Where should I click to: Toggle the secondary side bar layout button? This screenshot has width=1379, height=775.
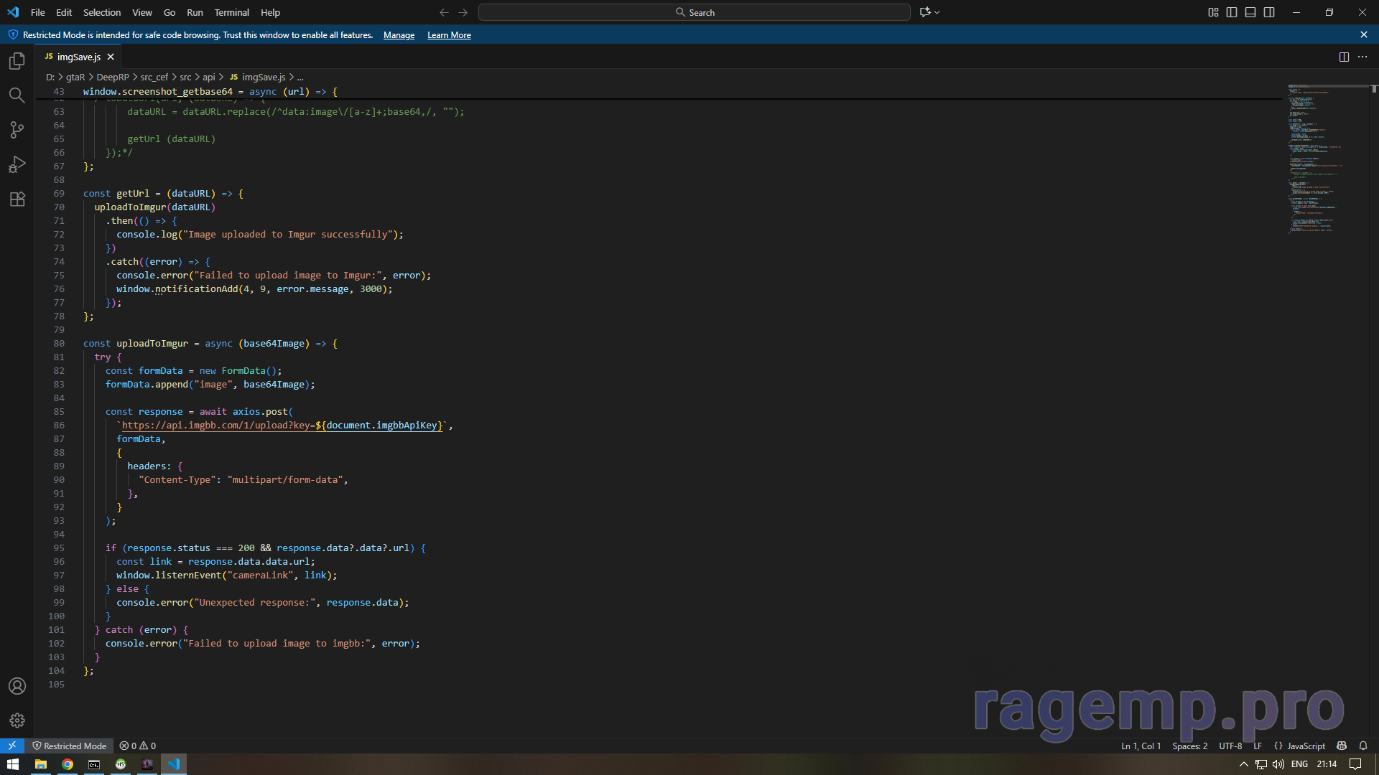[x=1269, y=12]
